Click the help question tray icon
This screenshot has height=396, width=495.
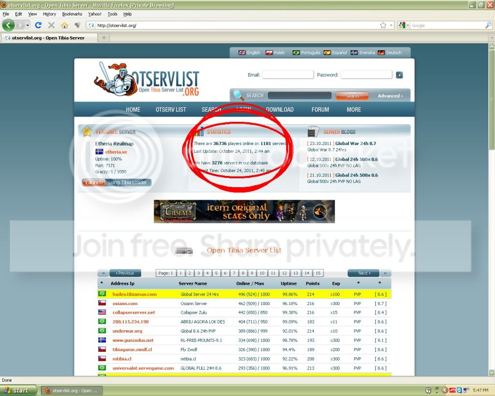(x=428, y=390)
